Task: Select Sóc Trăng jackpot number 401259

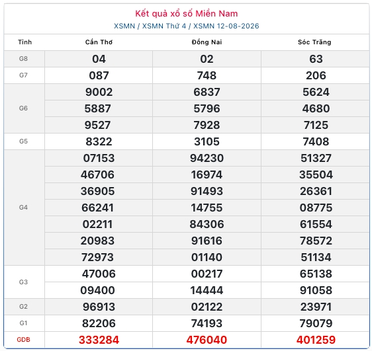Action: [x=316, y=340]
